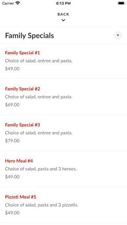
Task: Click the Wi-Fi icon in status bar
Action: pos(18,3)
